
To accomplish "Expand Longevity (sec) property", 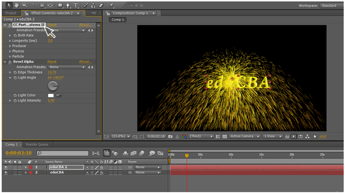I will coord(10,41).
